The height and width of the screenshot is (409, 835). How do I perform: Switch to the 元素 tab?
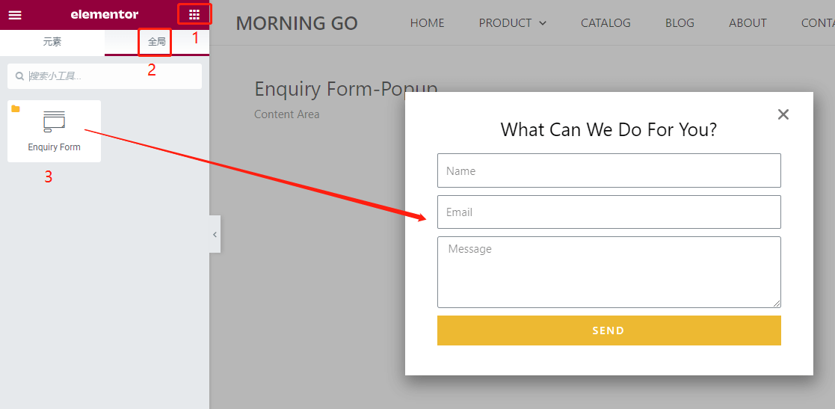pyautogui.click(x=52, y=42)
